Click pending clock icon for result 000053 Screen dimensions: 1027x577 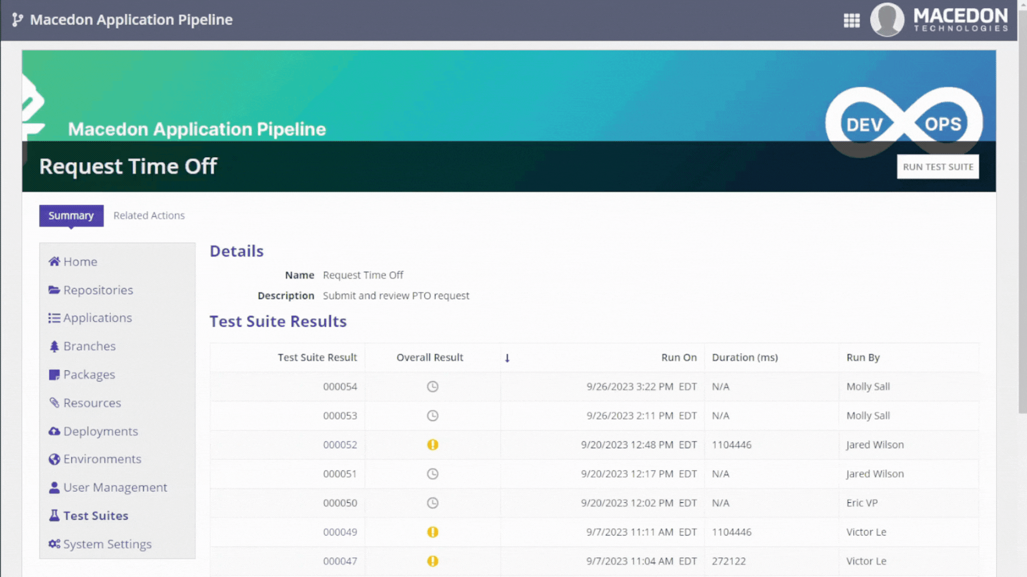[432, 416]
